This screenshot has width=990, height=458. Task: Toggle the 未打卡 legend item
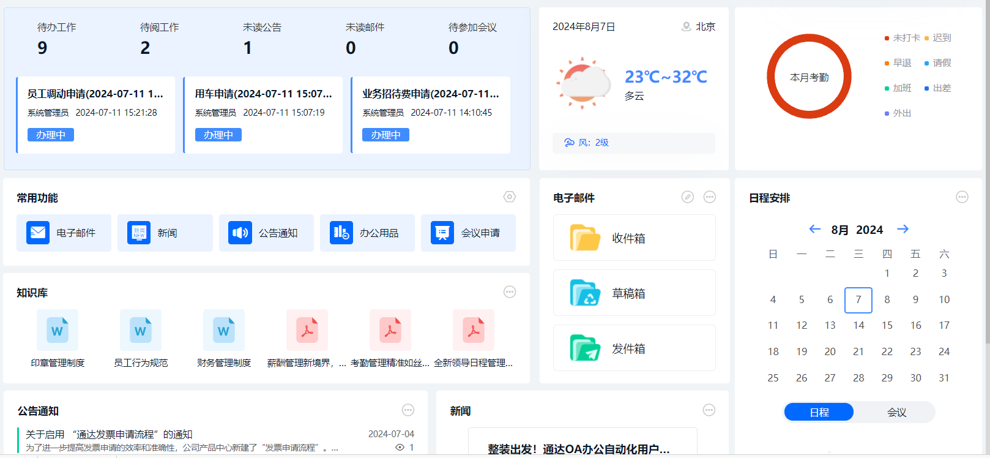(x=902, y=38)
